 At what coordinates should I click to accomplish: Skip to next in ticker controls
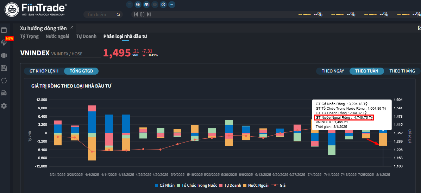[x=149, y=14]
